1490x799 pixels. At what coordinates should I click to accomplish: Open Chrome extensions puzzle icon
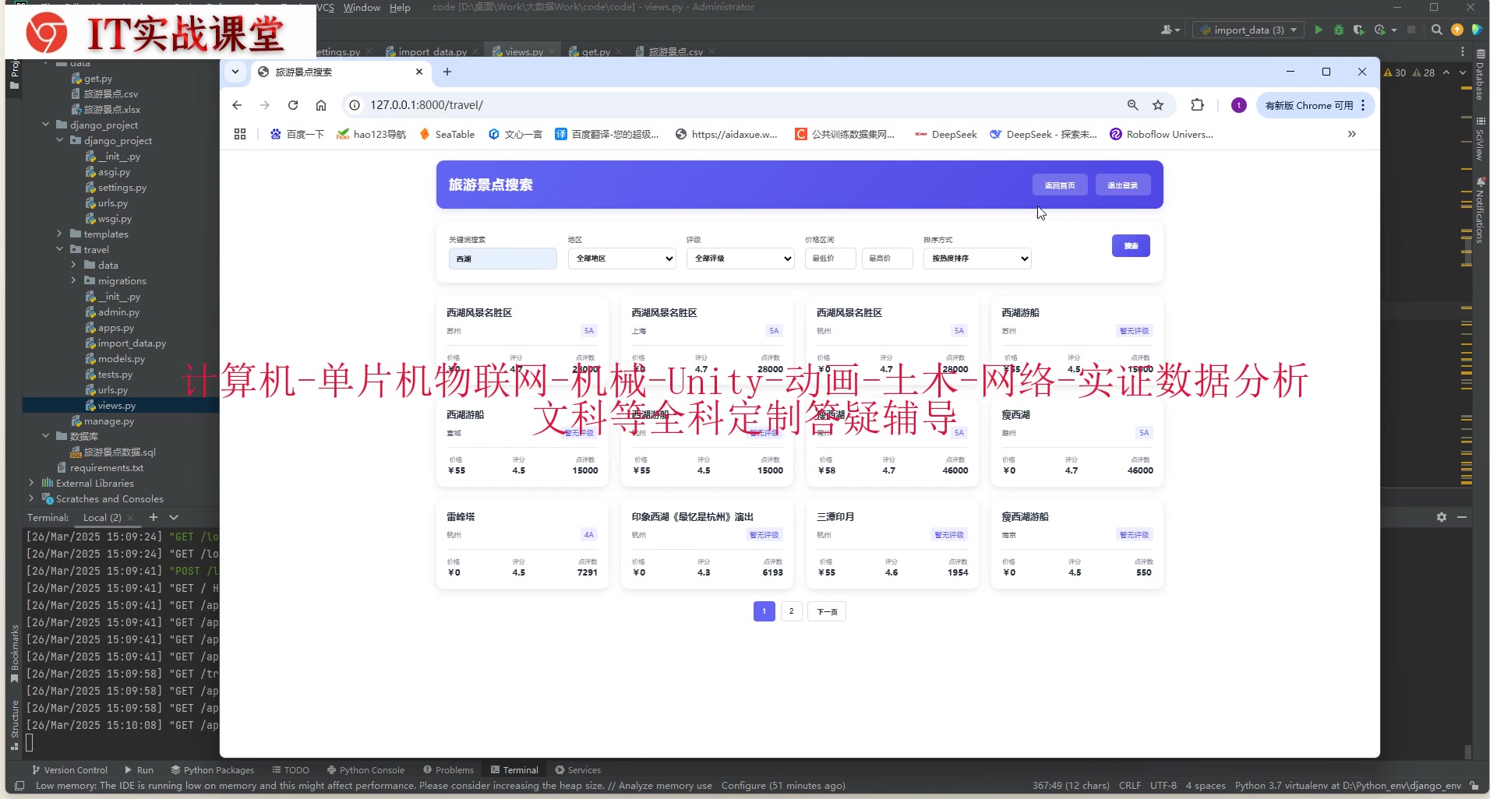pos(1198,105)
